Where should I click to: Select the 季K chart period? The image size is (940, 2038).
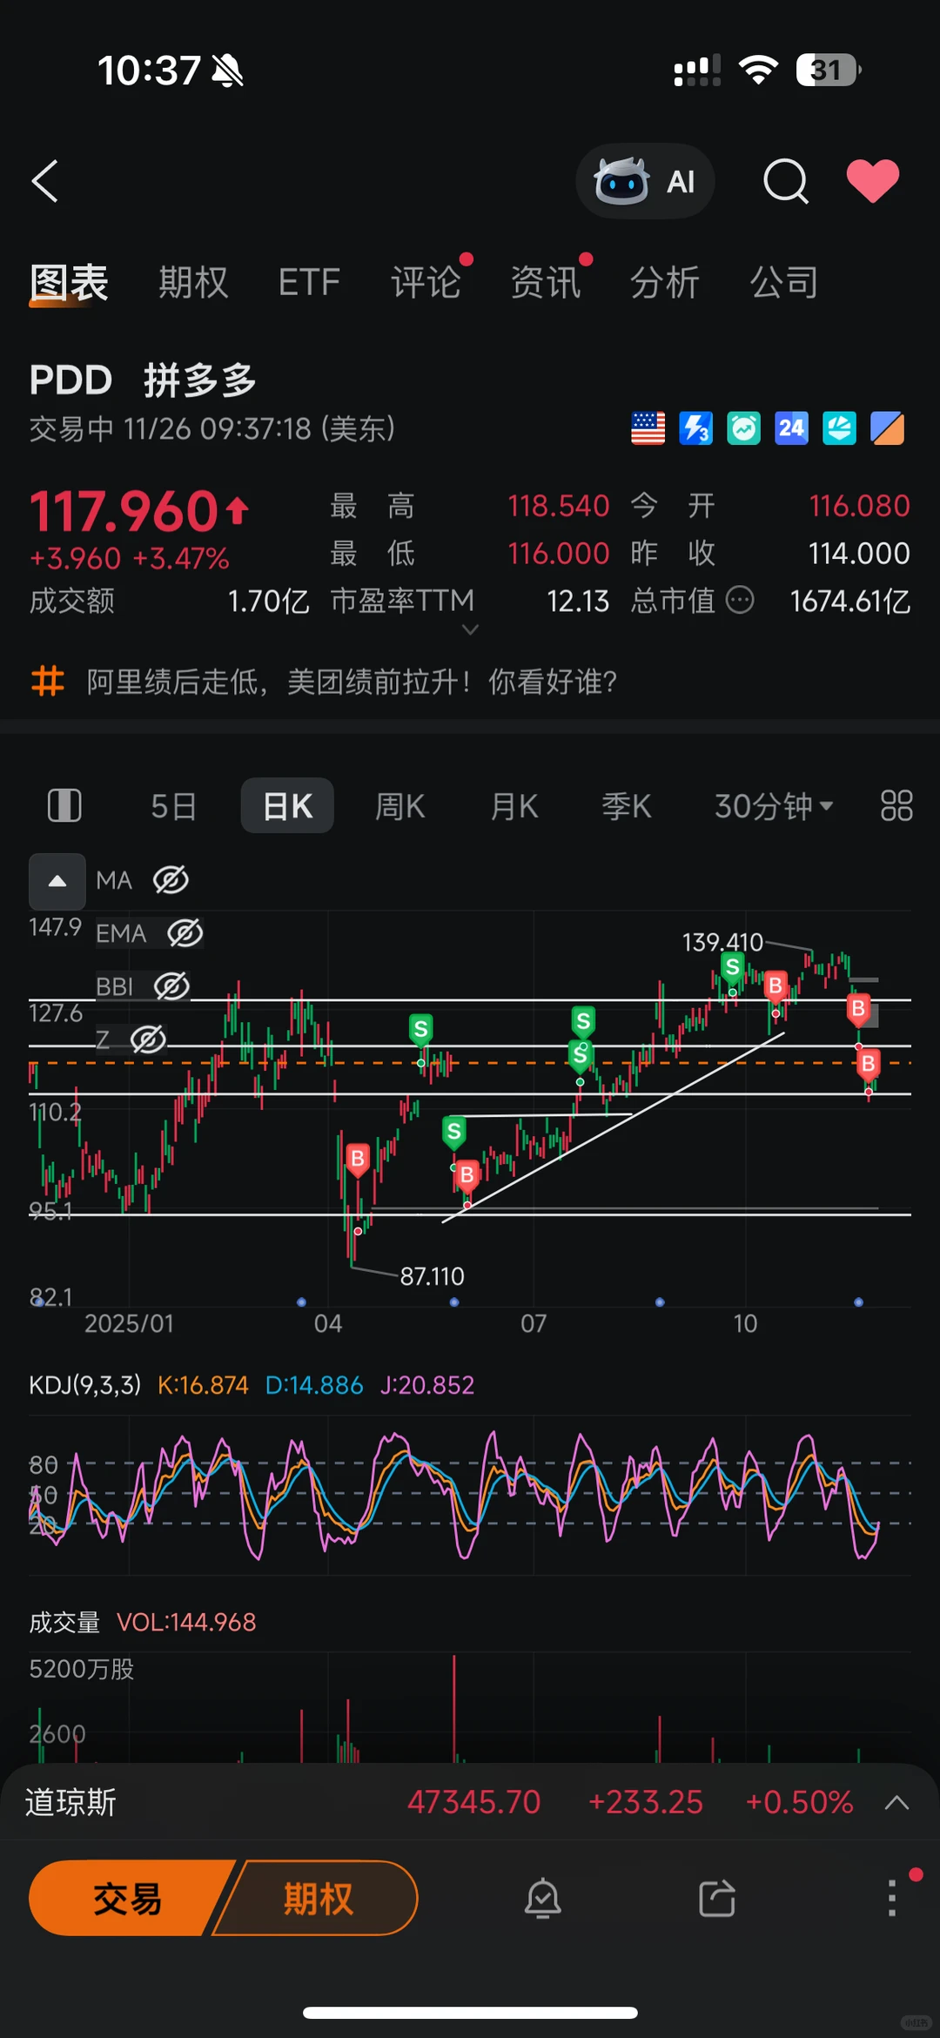click(627, 806)
